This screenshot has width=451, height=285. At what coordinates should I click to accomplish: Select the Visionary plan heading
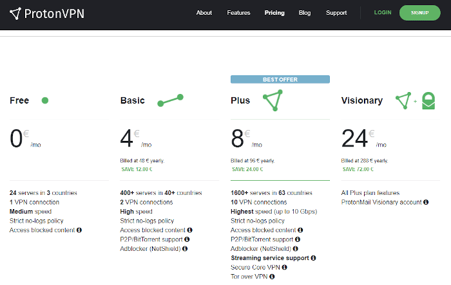[362, 100]
